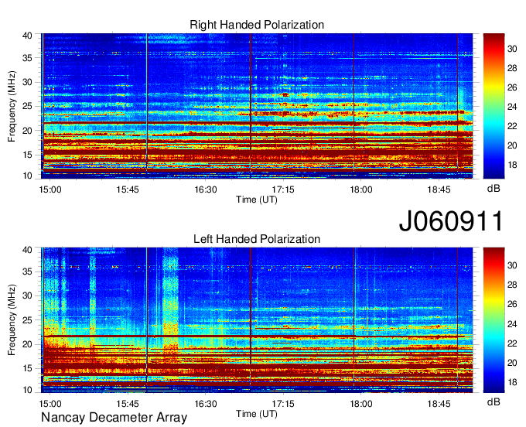526x427 pixels.
Task: Click the color bar beside Left Handed plot
Action: [494, 320]
